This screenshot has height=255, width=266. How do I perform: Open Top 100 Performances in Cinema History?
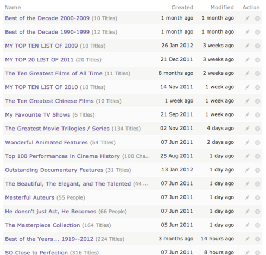[x=62, y=156]
